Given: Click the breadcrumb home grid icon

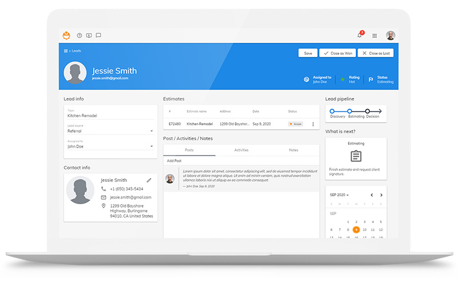Looking at the screenshot, I should coord(66,51).
